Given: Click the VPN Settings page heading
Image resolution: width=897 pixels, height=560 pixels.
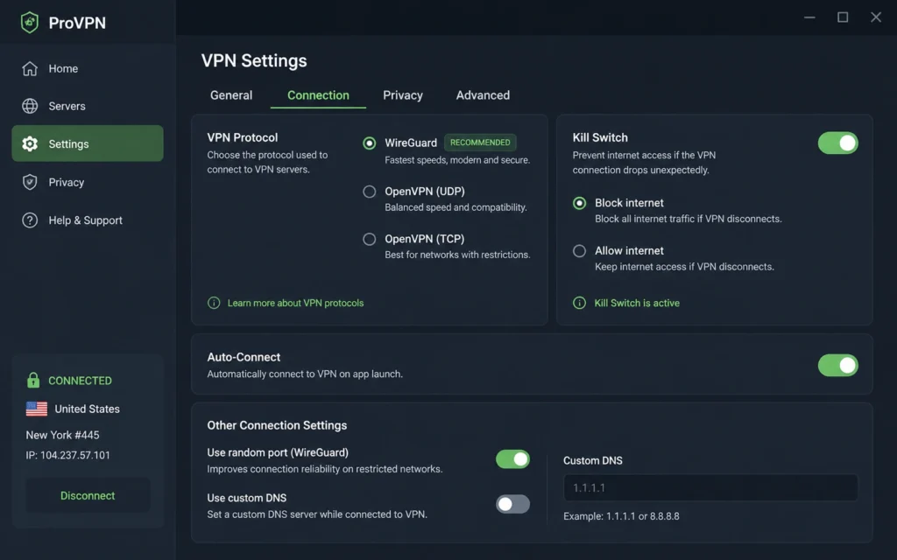Looking at the screenshot, I should click(254, 60).
